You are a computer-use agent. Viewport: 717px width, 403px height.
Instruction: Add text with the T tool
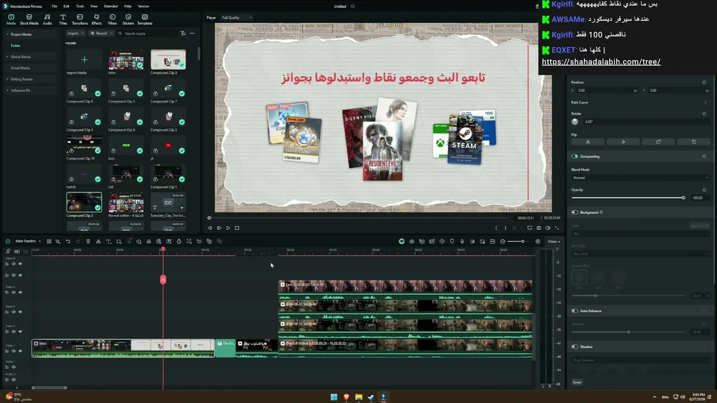[109, 241]
